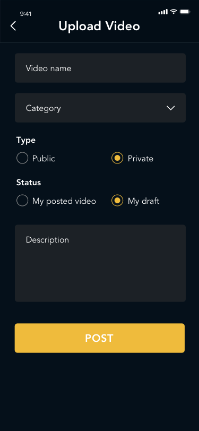
Task: Click inside the Description text area
Action: [100, 263]
